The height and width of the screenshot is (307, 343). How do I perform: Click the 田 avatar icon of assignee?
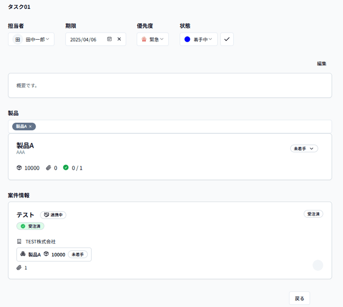(x=18, y=39)
